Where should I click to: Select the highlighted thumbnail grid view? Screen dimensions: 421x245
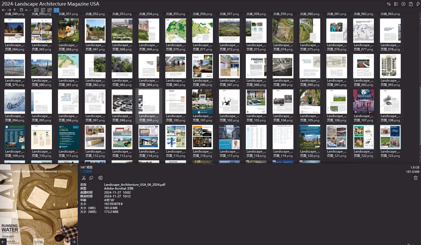tap(56, 10)
